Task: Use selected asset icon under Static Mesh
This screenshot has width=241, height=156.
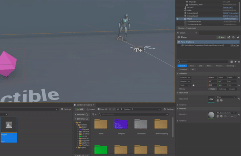Action: click(x=218, y=100)
